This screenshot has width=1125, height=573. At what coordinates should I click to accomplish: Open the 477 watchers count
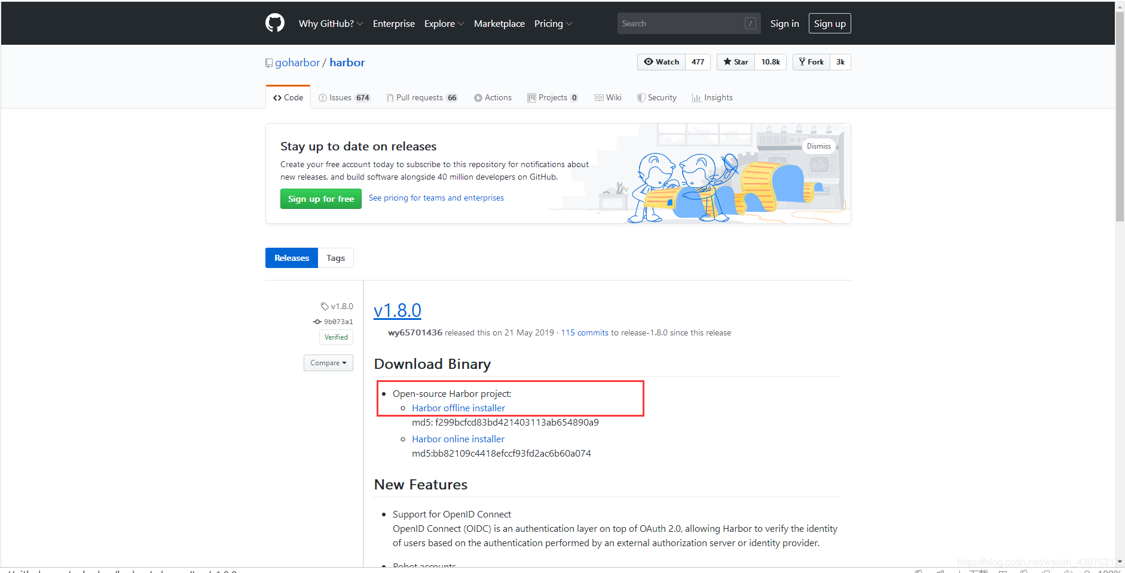tap(698, 62)
